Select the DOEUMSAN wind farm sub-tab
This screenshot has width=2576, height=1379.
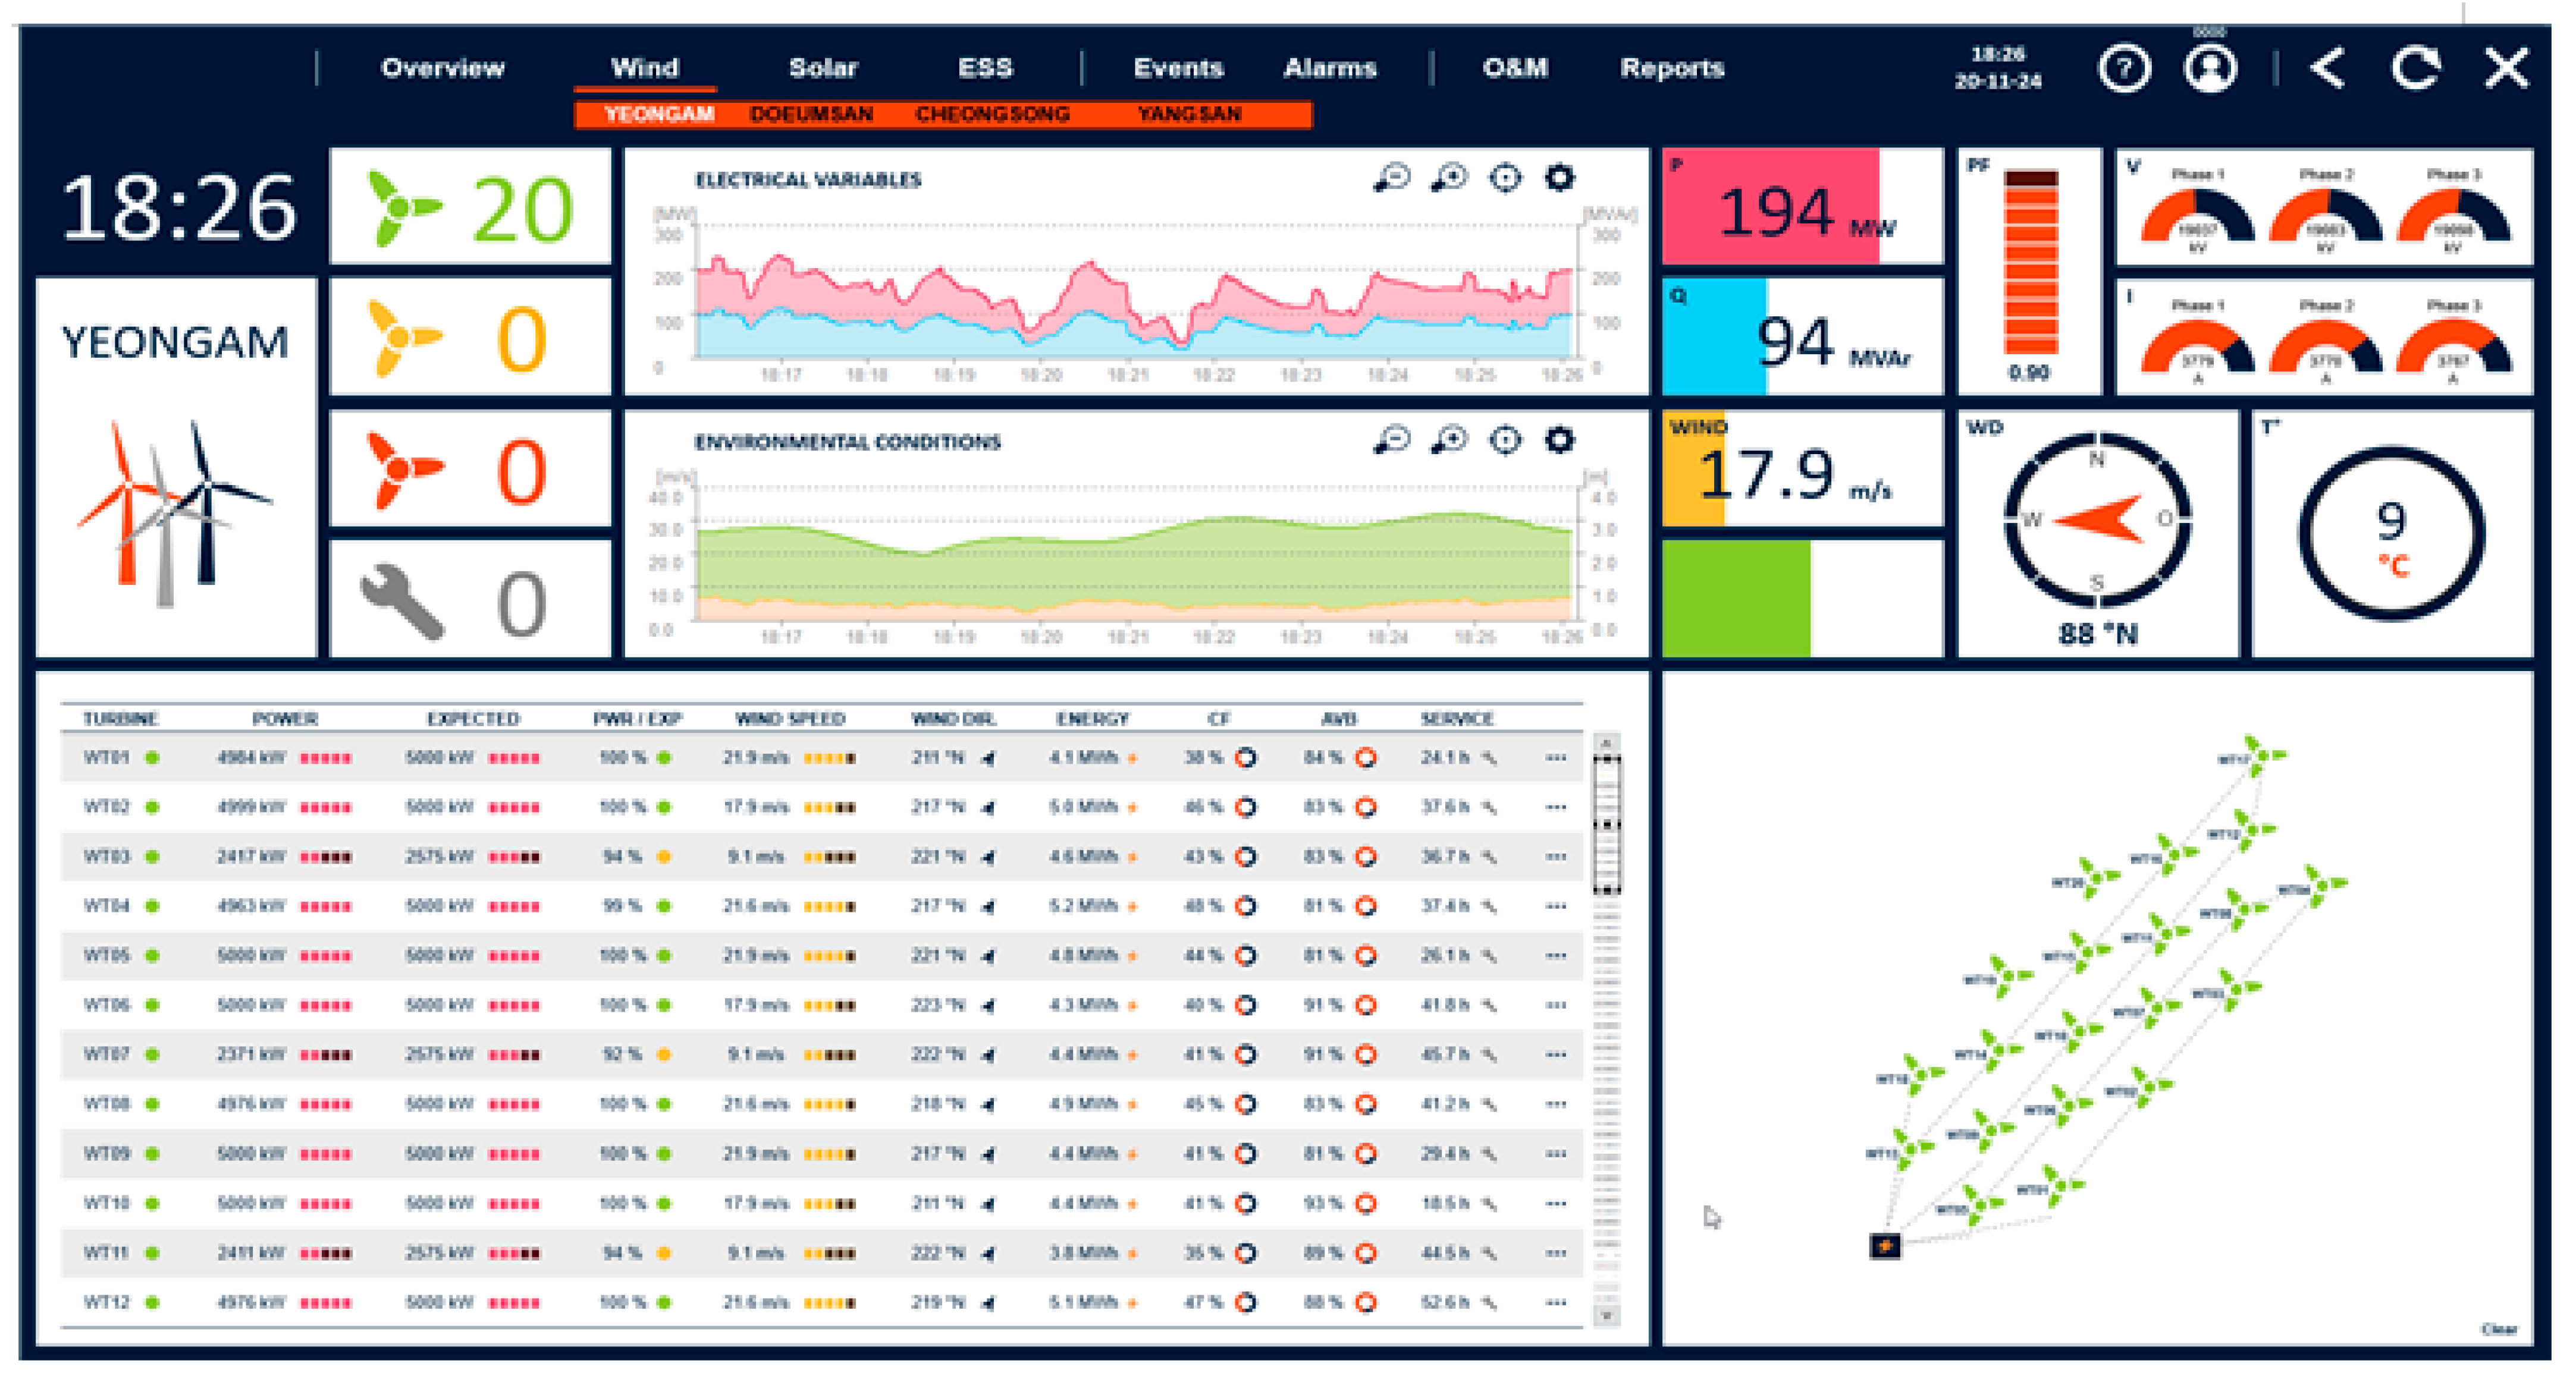coord(811,114)
